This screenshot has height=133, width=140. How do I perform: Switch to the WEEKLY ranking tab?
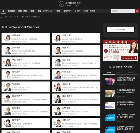(x=120, y=73)
